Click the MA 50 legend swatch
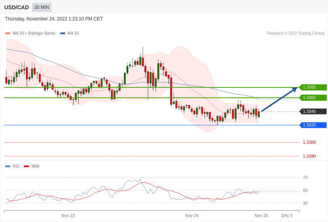This screenshot has width=328, height=222. (63, 33)
